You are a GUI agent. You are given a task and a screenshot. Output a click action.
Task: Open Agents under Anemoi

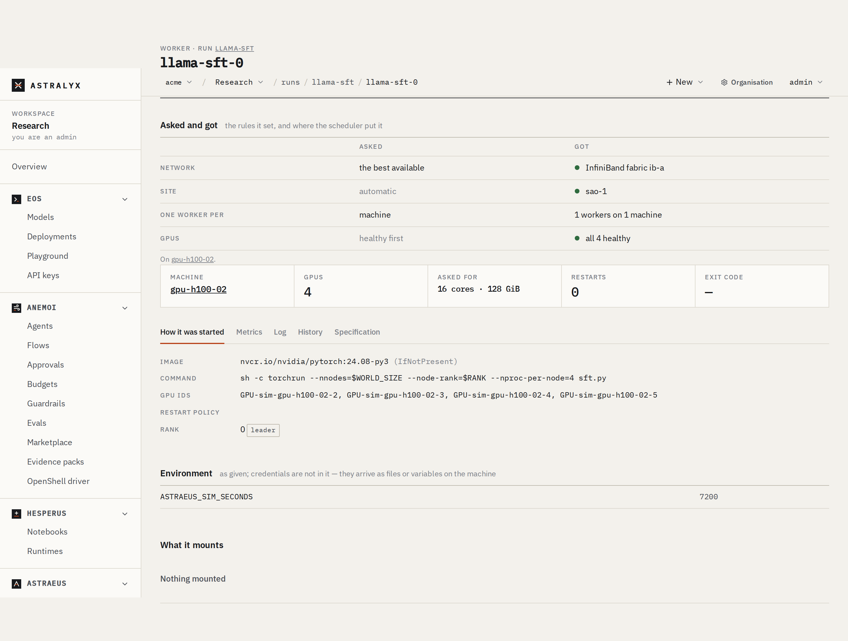point(40,326)
